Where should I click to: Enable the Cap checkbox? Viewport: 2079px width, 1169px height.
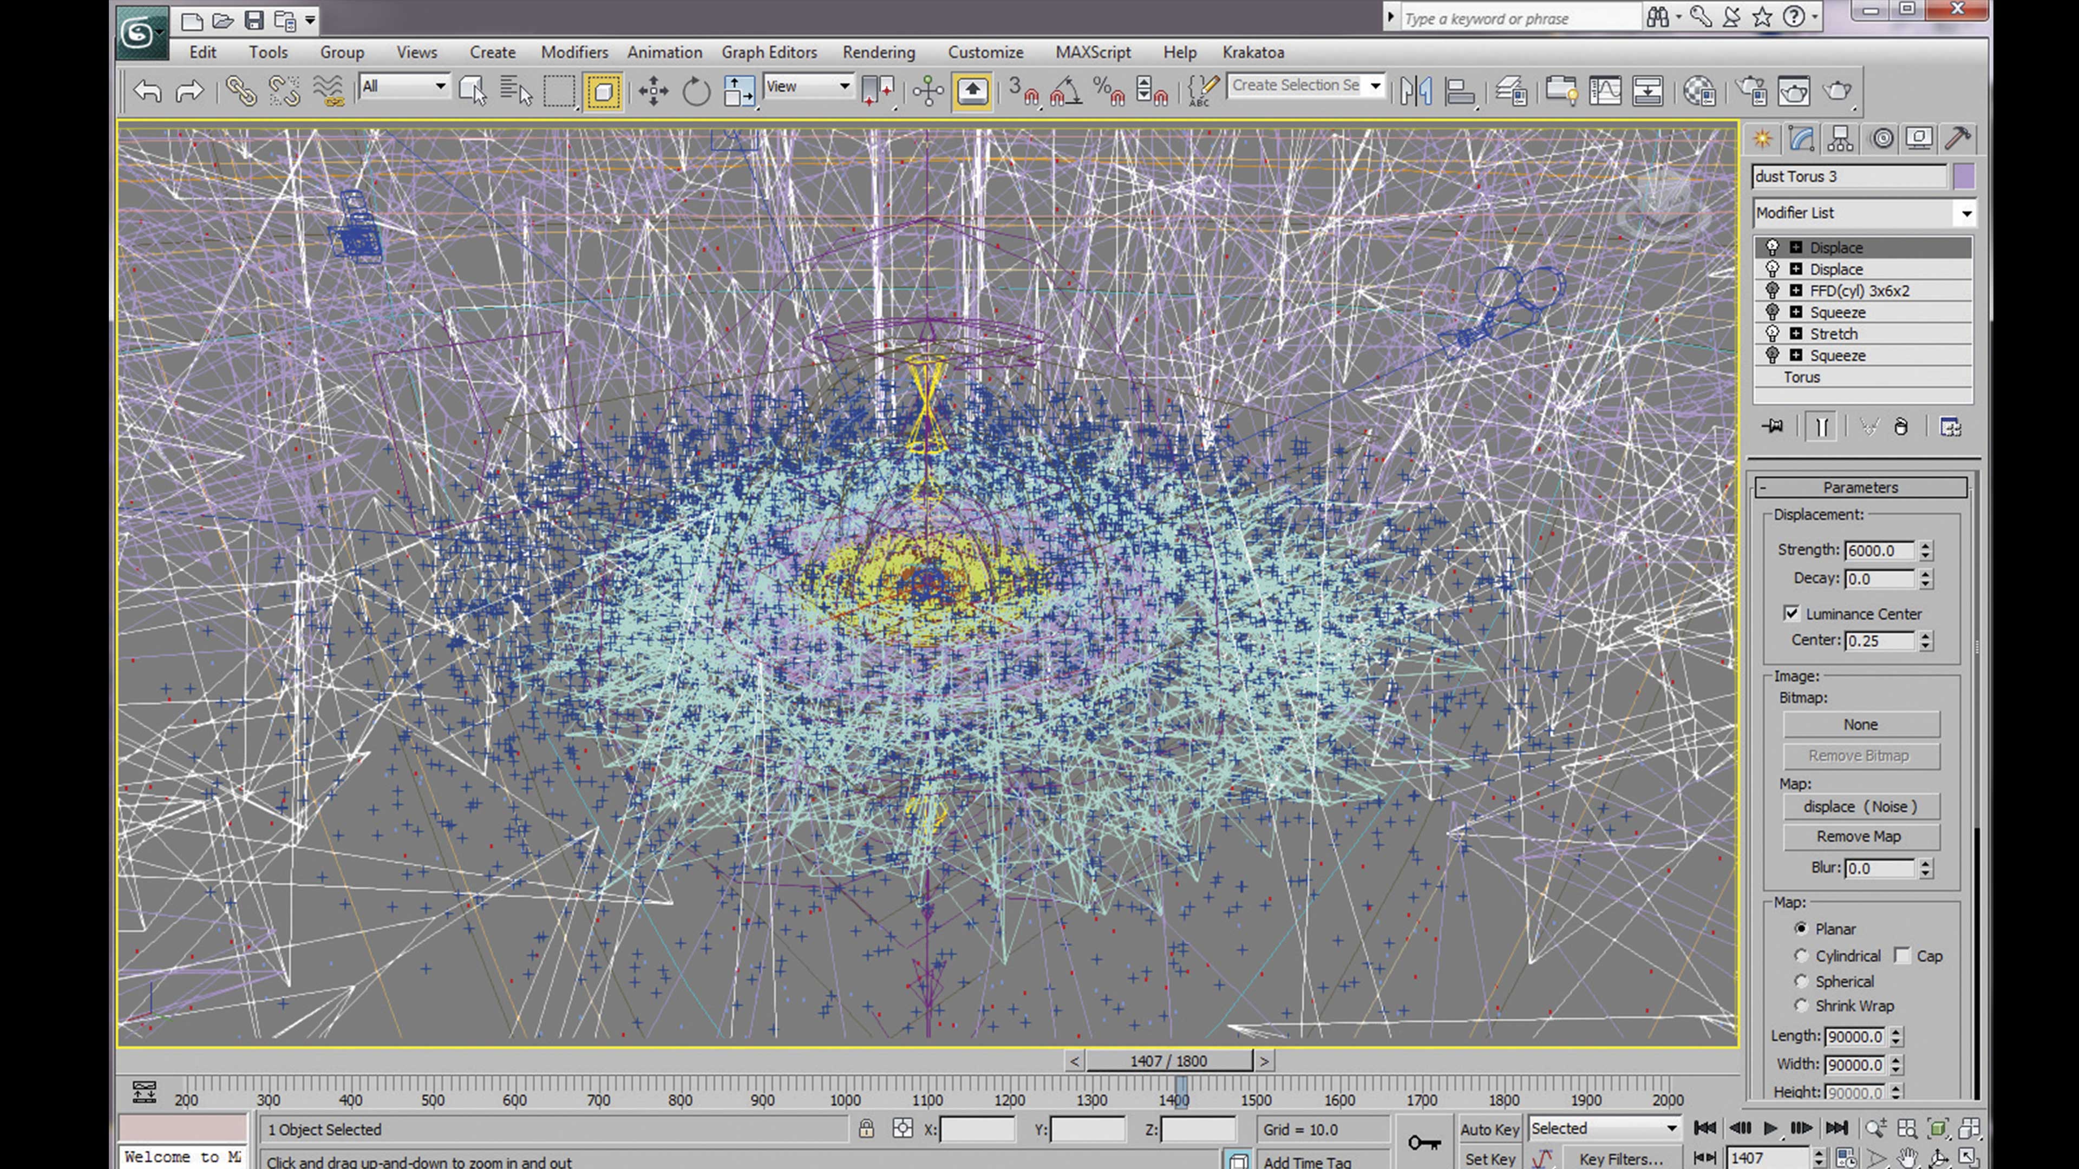[x=1903, y=955]
